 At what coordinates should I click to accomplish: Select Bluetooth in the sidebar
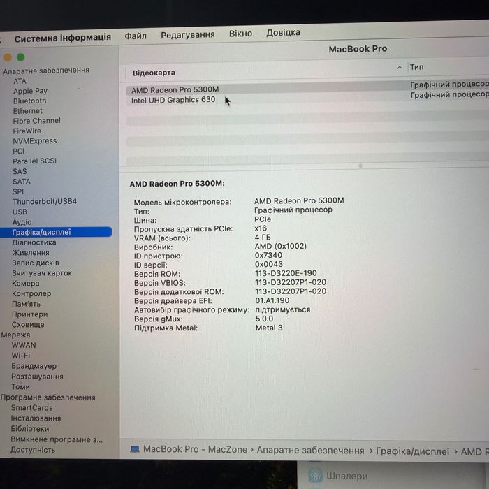coord(29,101)
